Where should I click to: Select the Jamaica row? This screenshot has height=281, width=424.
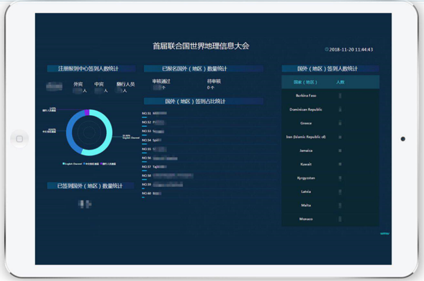pos(330,151)
